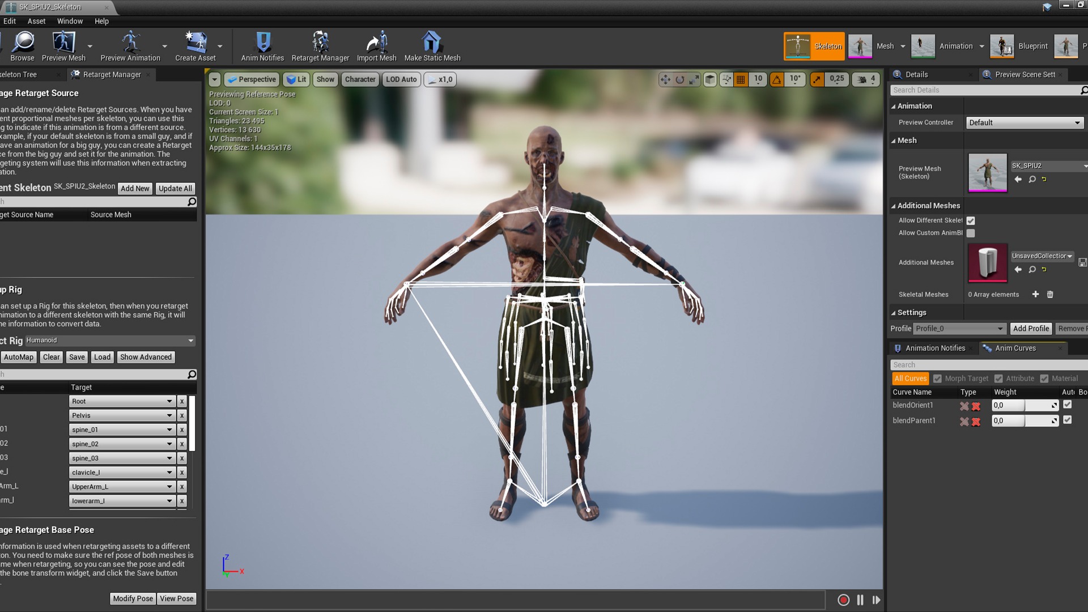The height and width of the screenshot is (612, 1088).
Task: Click the Preview Mesh toolbar icon
Action: pyautogui.click(x=63, y=46)
